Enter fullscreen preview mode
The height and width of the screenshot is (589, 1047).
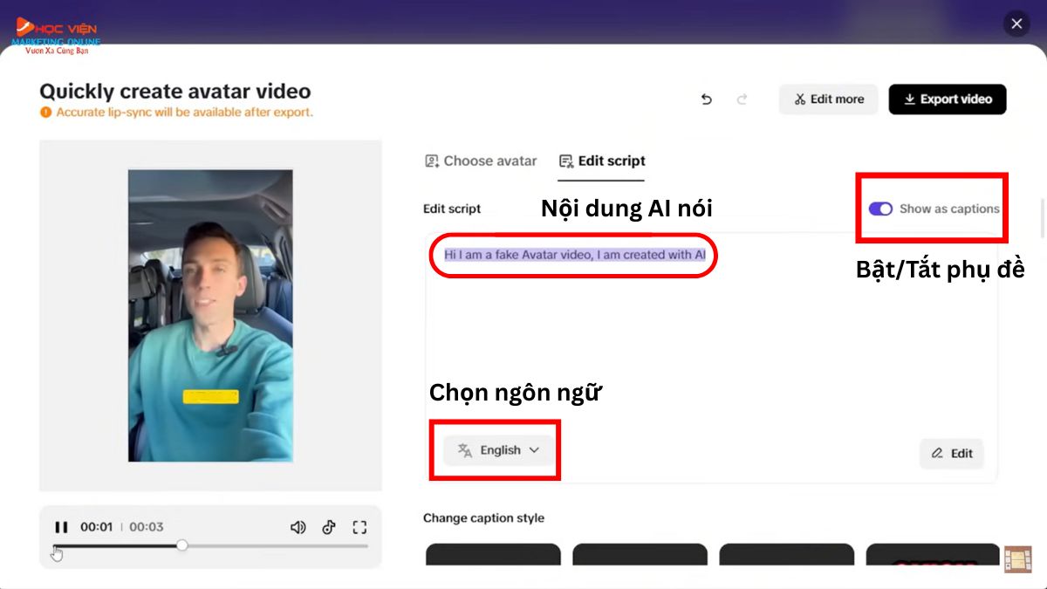359,527
